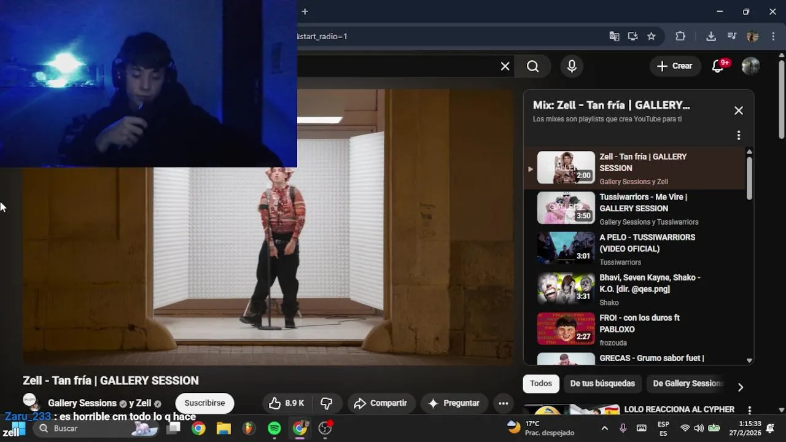The width and height of the screenshot is (786, 442).
Task: Start voice search with the microphone icon
Action: [x=572, y=66]
